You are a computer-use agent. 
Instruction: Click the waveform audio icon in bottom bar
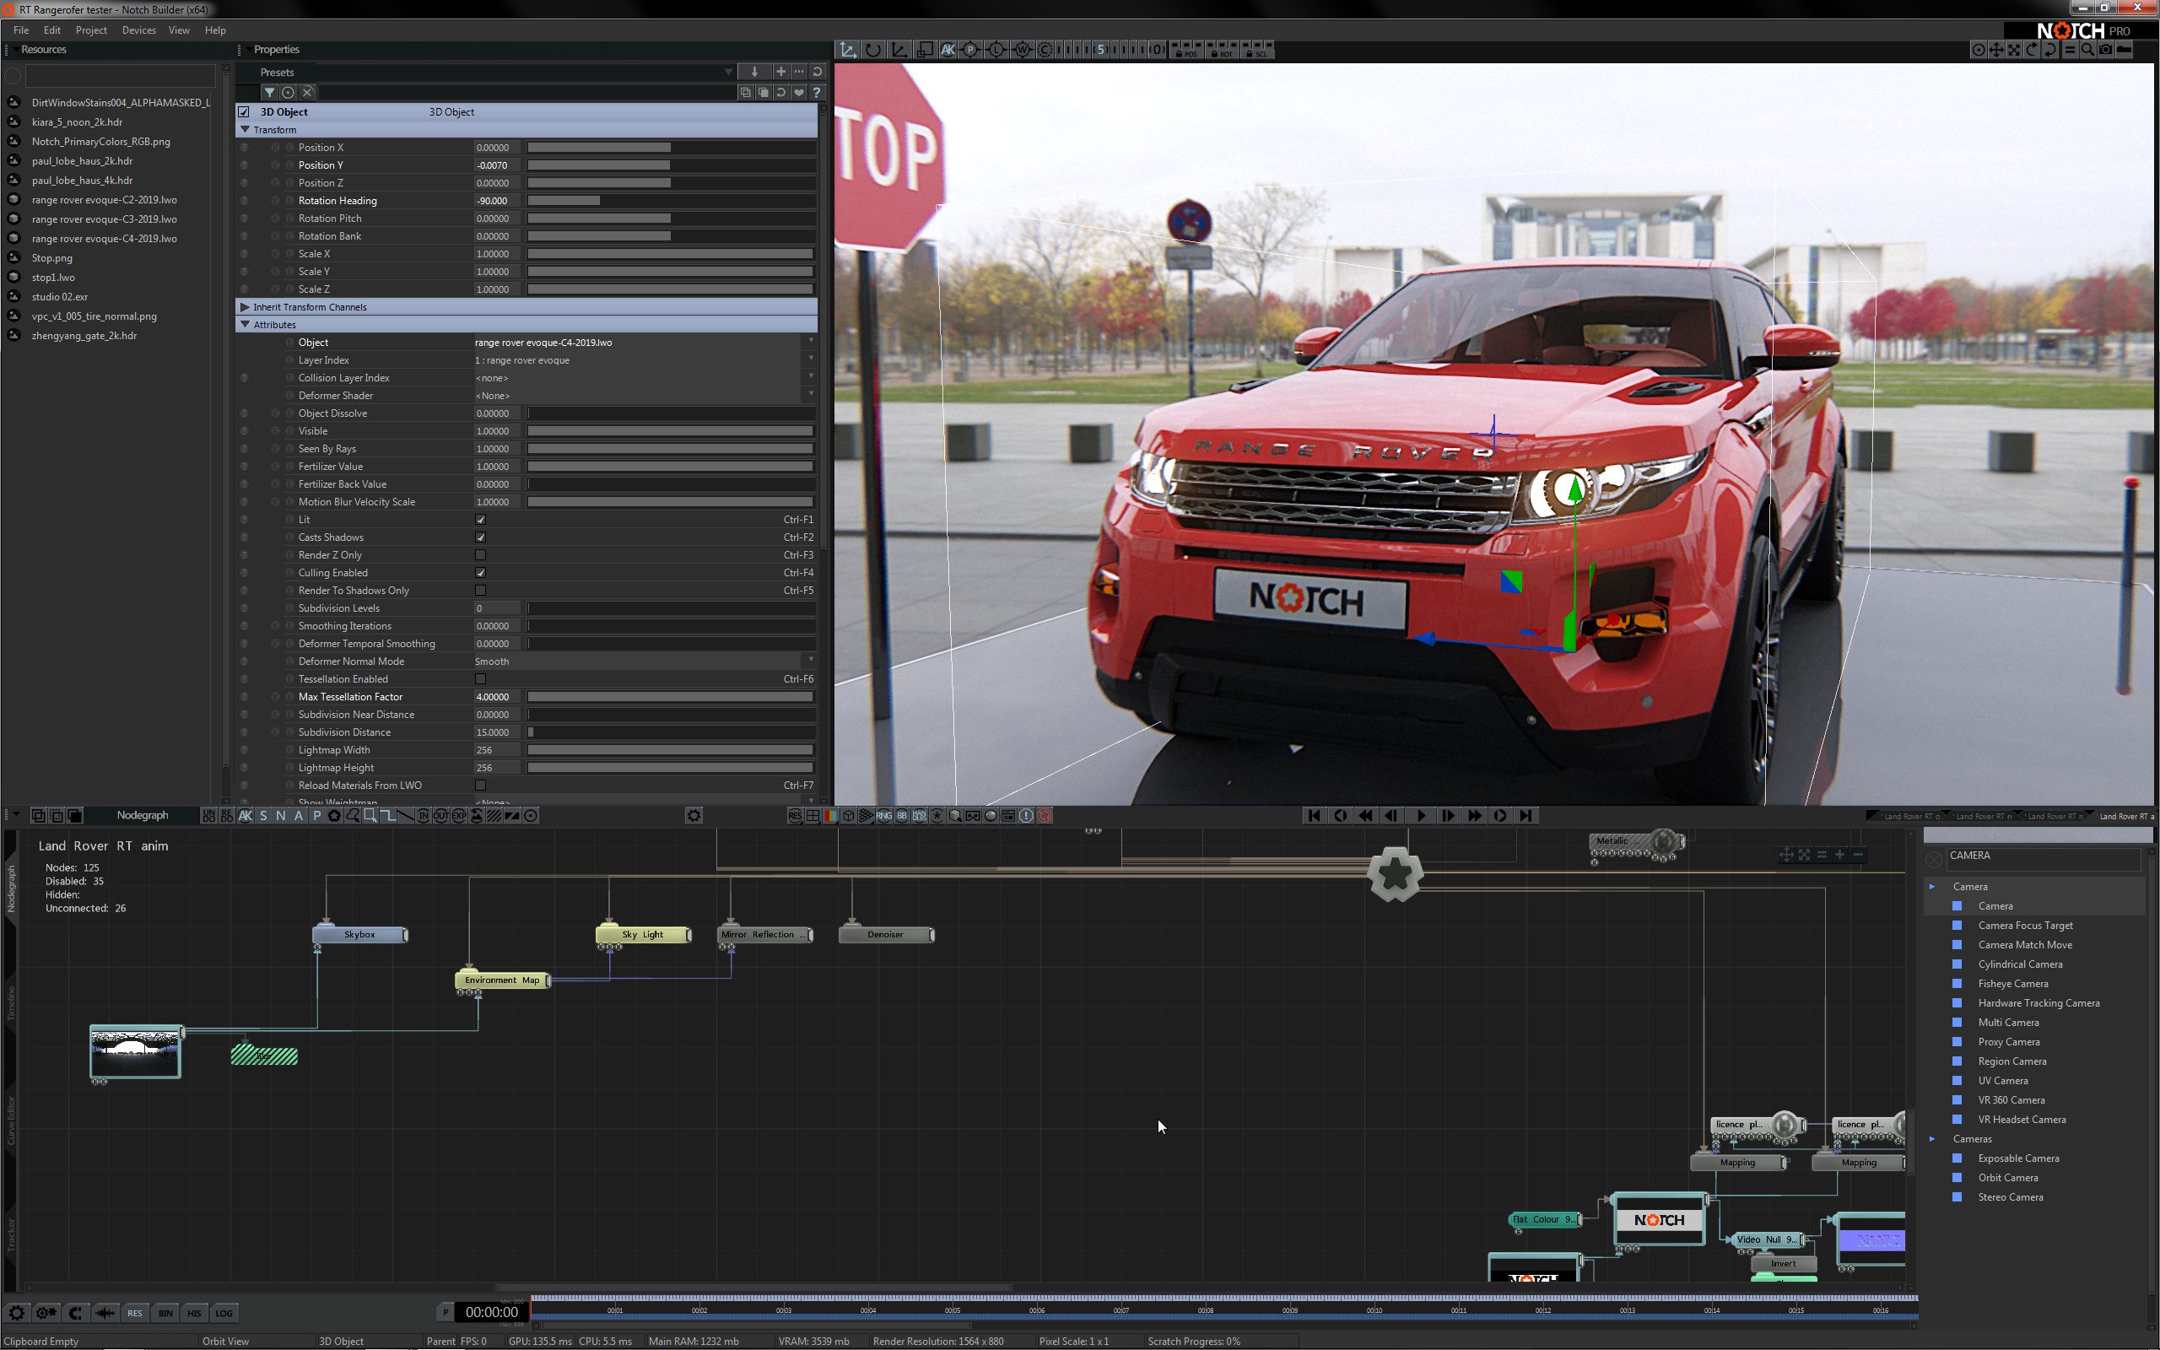[105, 1313]
